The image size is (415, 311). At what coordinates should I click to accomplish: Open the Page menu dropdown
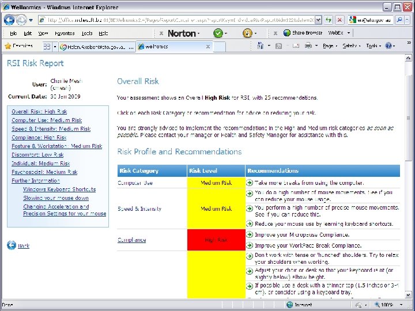(x=330, y=46)
